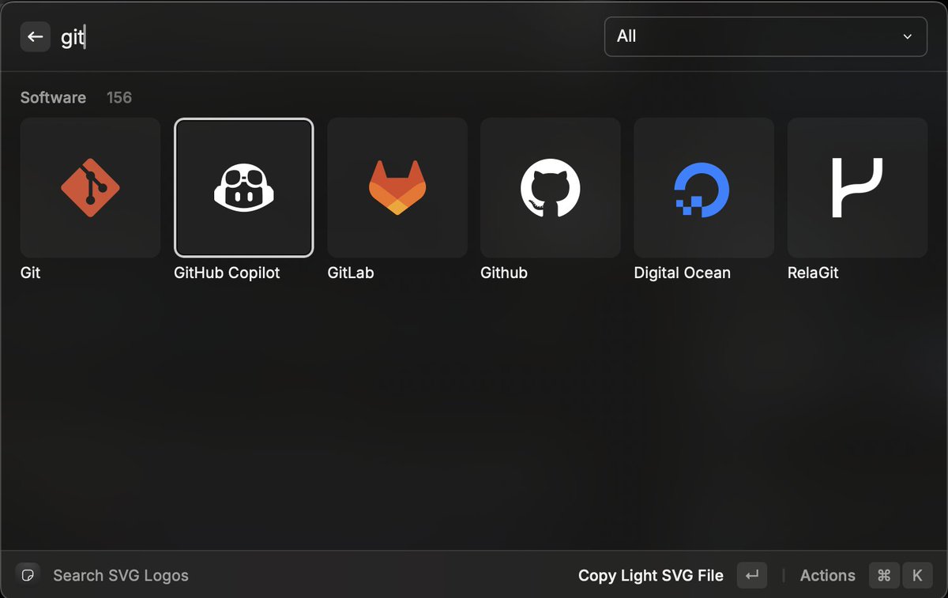
Task: Click Copy Light SVG File action
Action: pos(651,575)
